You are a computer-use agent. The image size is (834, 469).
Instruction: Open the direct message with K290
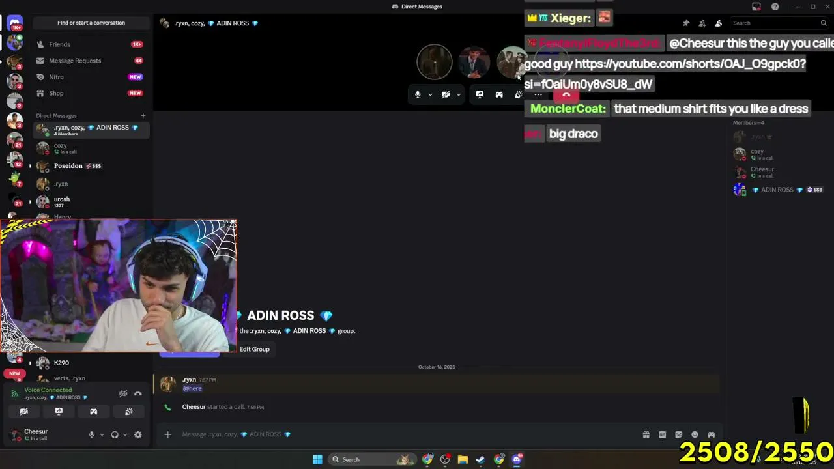pos(91,363)
